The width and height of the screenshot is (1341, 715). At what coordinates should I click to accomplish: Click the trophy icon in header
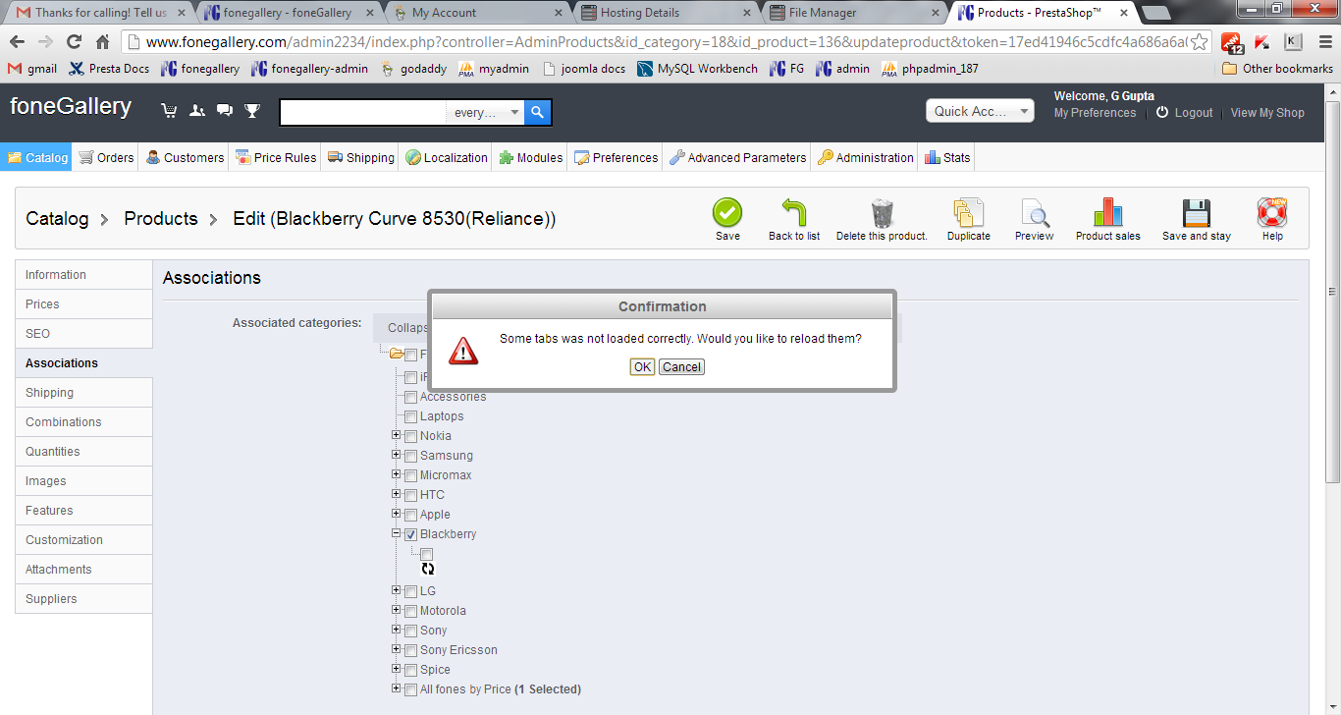tap(252, 111)
